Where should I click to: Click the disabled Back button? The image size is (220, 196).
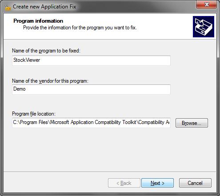(124, 183)
